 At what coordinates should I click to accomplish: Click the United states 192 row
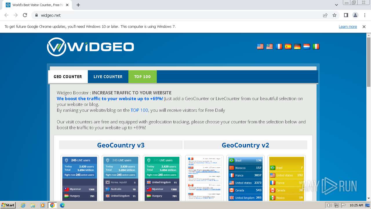coord(286,175)
